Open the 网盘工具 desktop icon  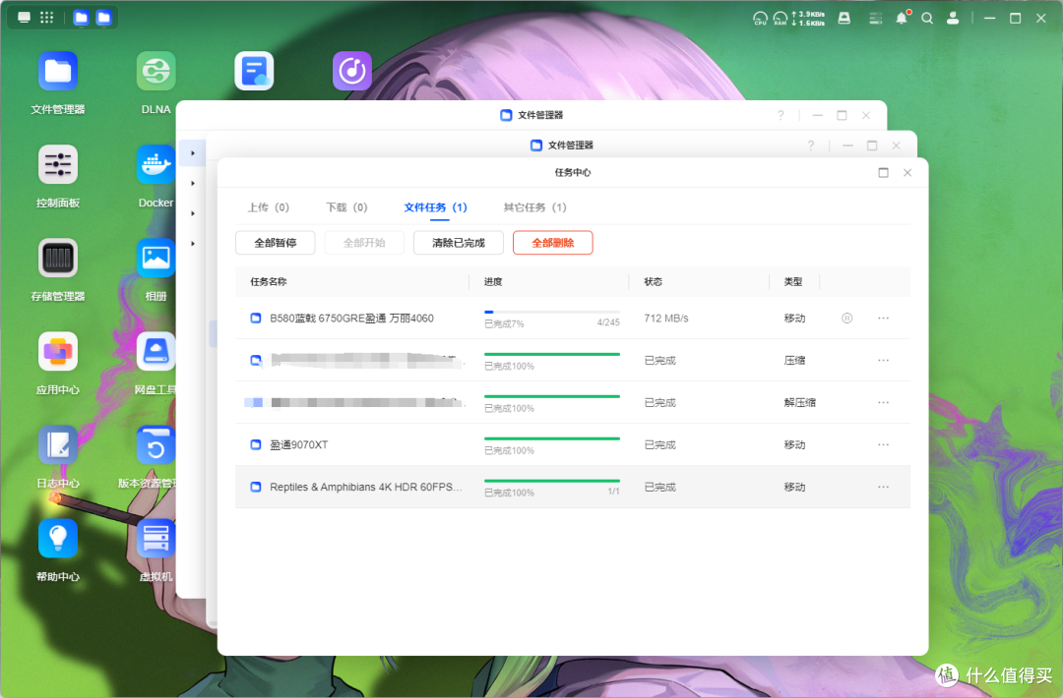click(156, 351)
